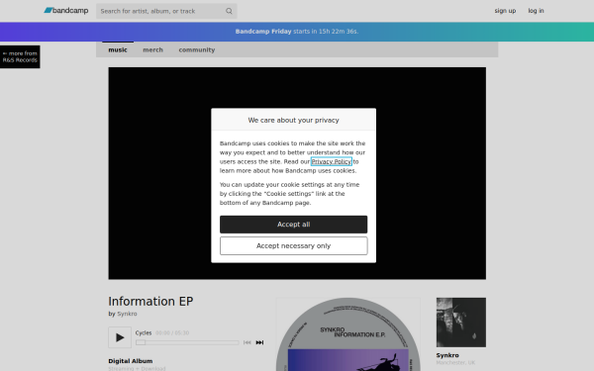Skip to next track
Image resolution: width=594 pixels, height=371 pixels.
259,342
